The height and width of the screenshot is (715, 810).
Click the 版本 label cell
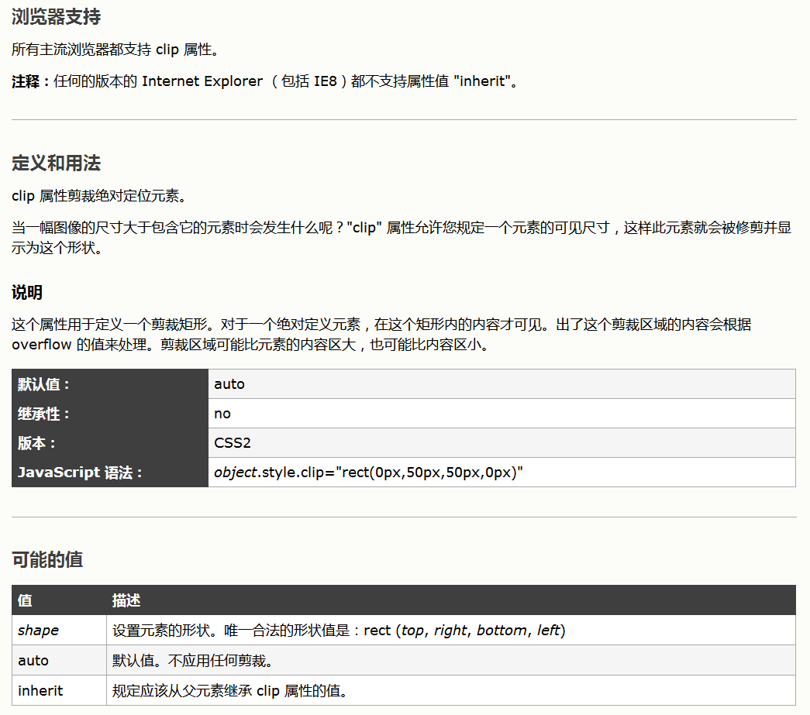pos(110,443)
